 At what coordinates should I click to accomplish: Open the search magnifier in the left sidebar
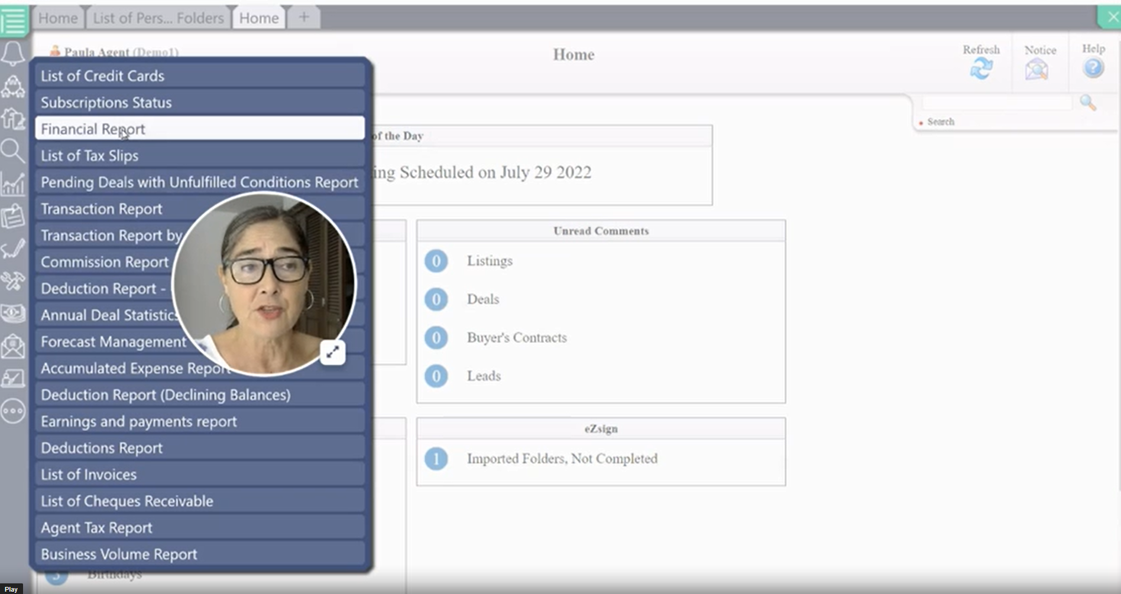point(13,152)
